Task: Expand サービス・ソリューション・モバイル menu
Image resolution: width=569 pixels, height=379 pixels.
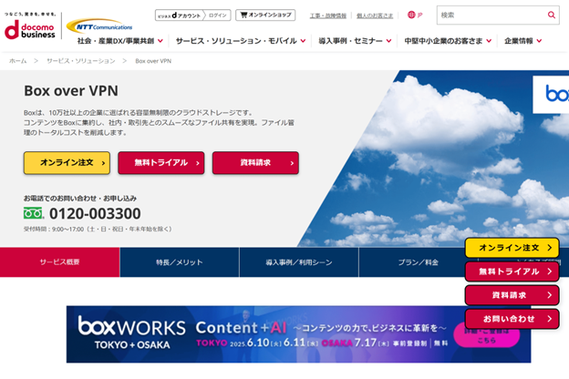Action: 241,41
